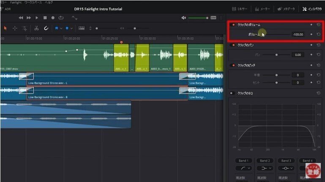Select Low Background Drone.wav - L clip
Image resolution: width=325 pixels, height=182 pixels.
[107, 79]
